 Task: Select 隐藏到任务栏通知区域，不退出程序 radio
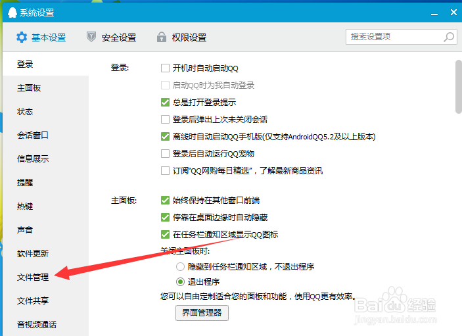180,267
